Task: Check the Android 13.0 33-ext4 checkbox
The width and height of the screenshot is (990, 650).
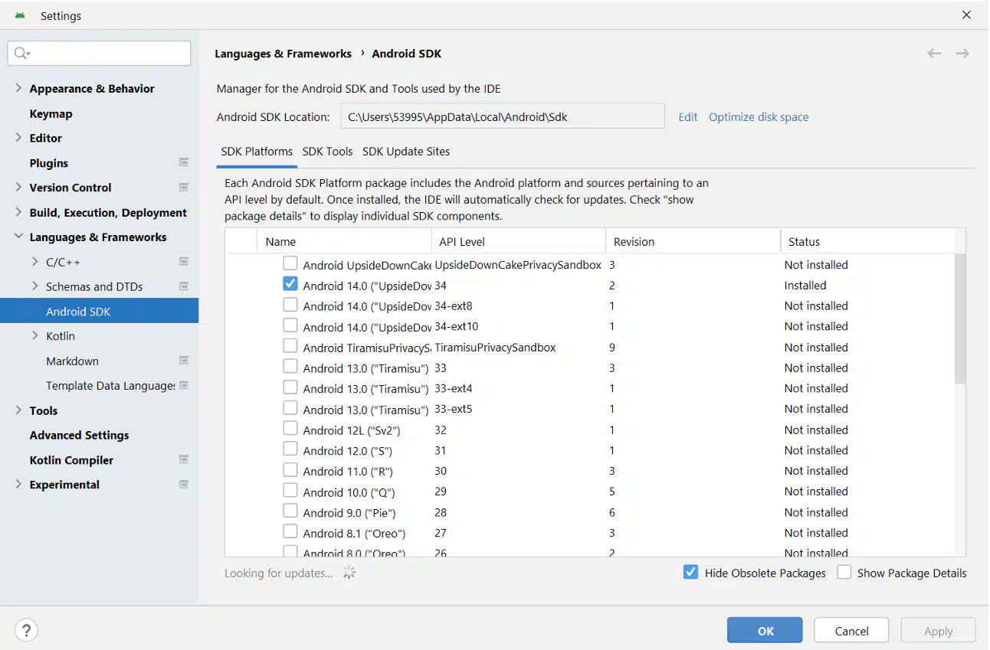Action: tap(290, 387)
